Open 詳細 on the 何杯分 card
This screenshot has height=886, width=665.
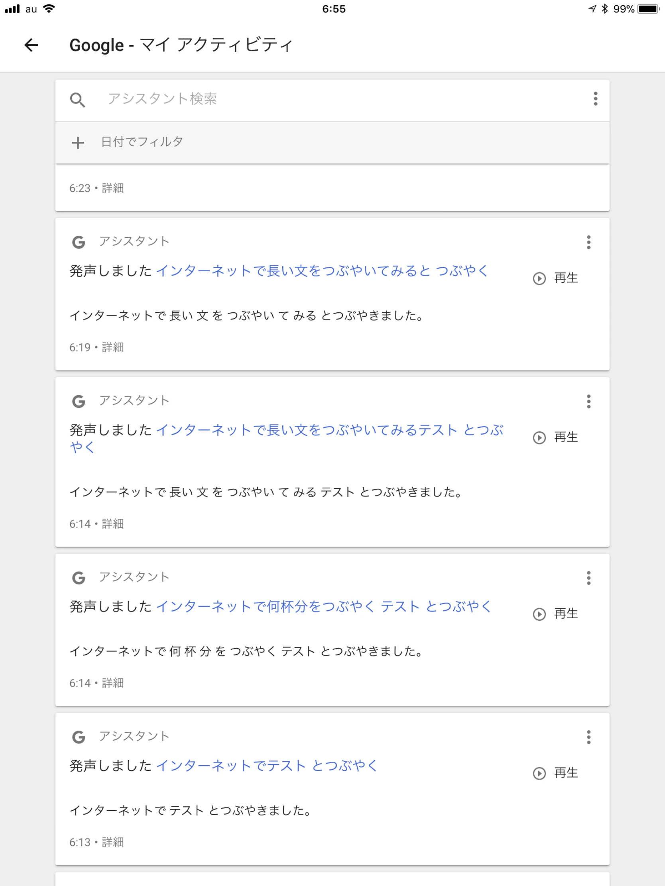[113, 683]
